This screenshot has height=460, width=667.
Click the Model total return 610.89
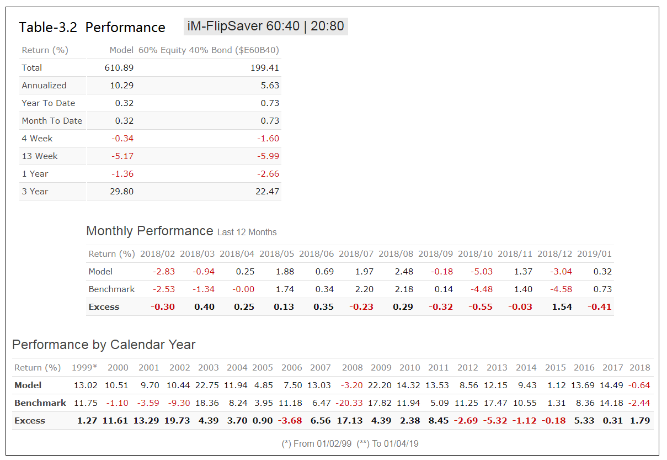(119, 68)
